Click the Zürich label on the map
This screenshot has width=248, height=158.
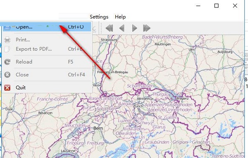coord(138,106)
